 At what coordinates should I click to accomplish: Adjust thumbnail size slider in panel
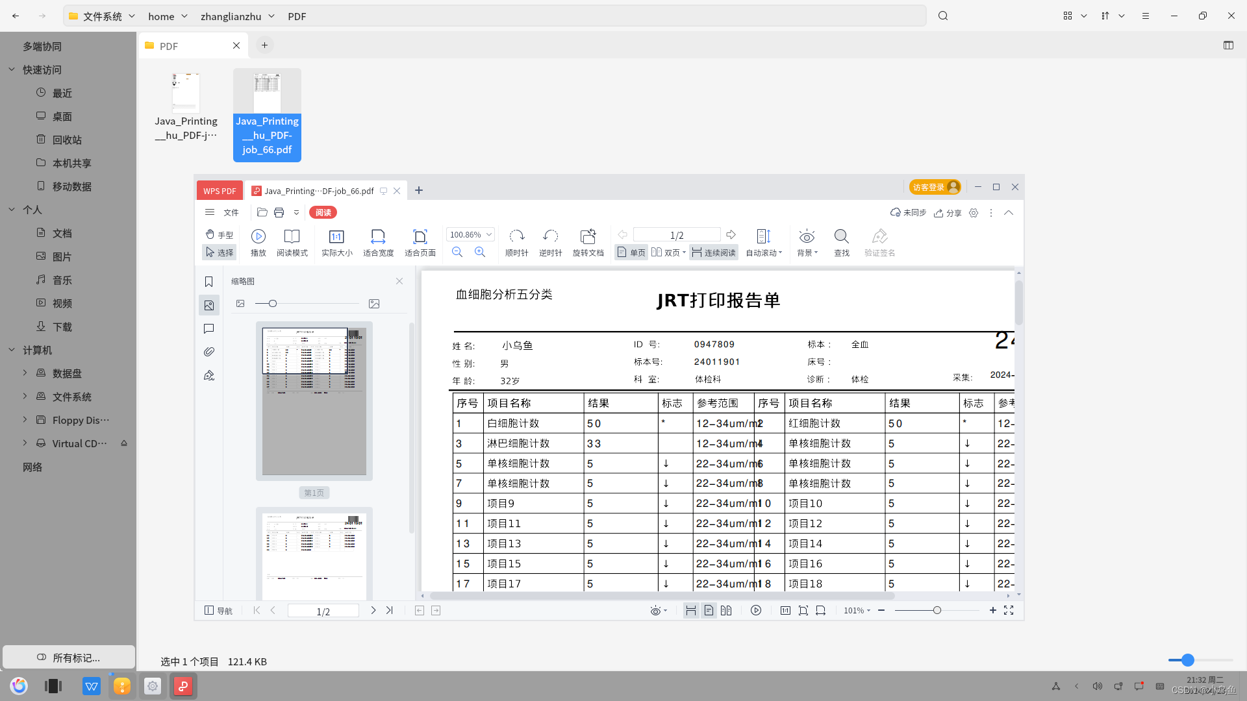click(x=273, y=303)
